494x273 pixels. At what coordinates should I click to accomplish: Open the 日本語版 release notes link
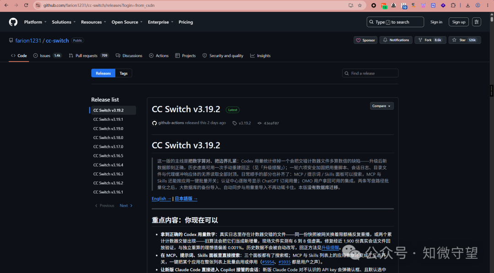pos(186,198)
